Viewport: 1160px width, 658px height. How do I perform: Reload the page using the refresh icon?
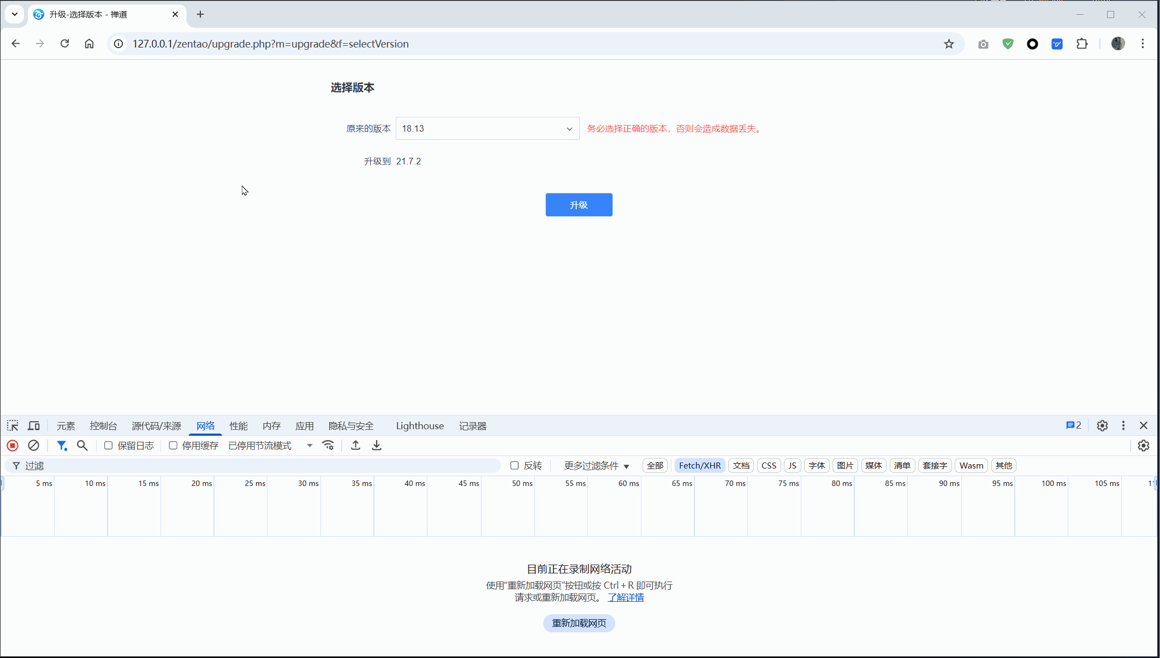[x=64, y=44]
